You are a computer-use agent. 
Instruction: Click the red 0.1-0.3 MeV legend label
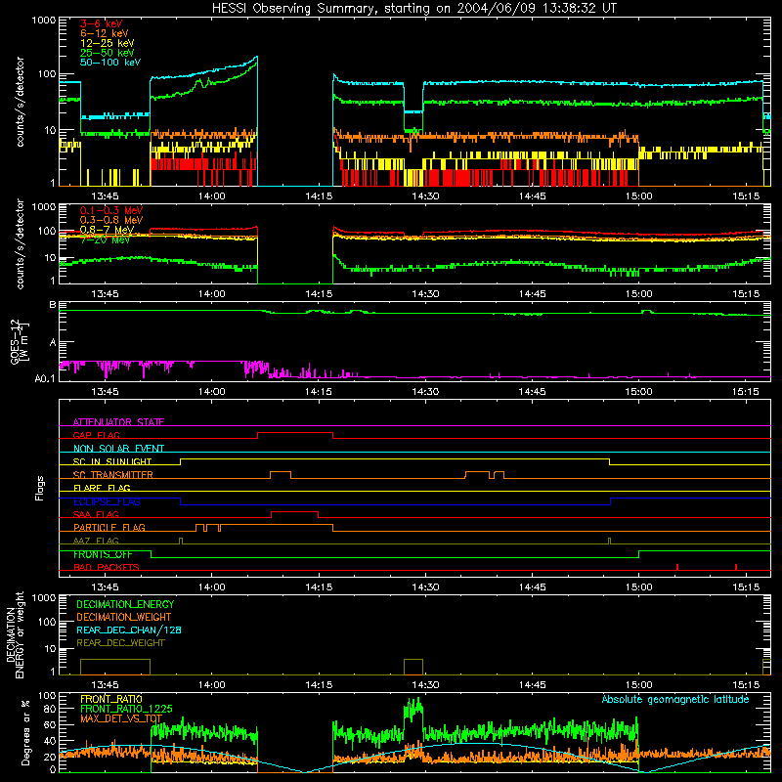(111, 210)
